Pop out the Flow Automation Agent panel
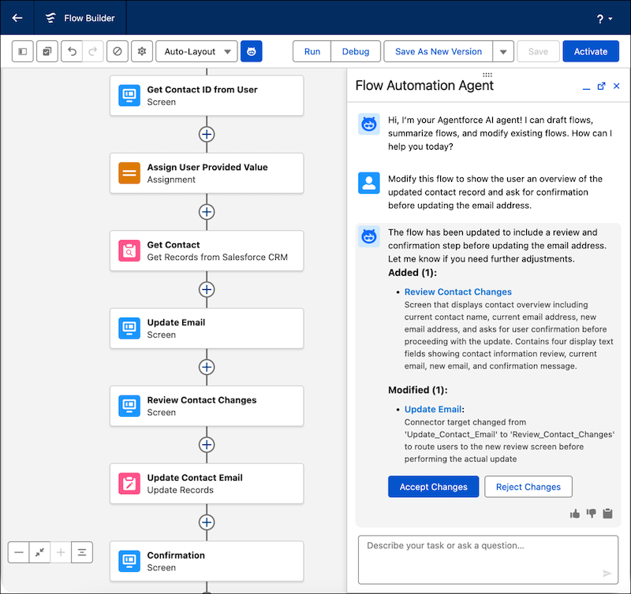This screenshot has width=631, height=594. (601, 86)
